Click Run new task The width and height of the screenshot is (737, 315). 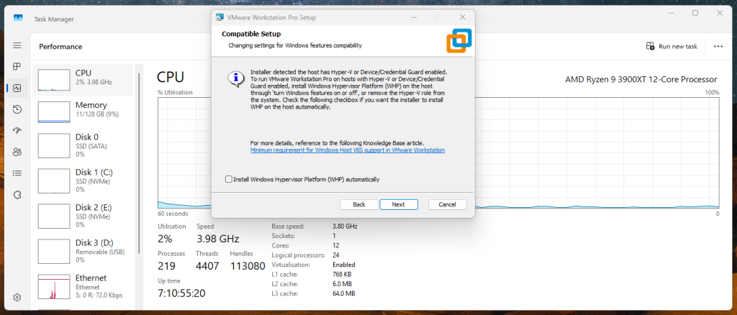(x=672, y=46)
